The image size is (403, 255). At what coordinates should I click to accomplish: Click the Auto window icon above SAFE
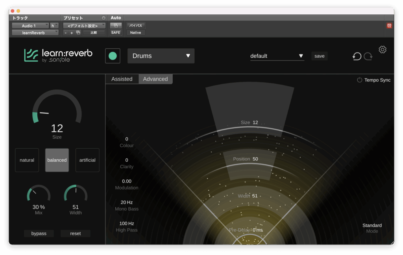point(116,25)
